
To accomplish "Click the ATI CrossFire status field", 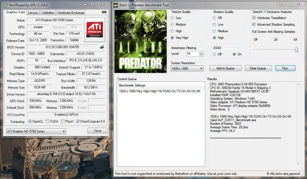I will 66,115.
